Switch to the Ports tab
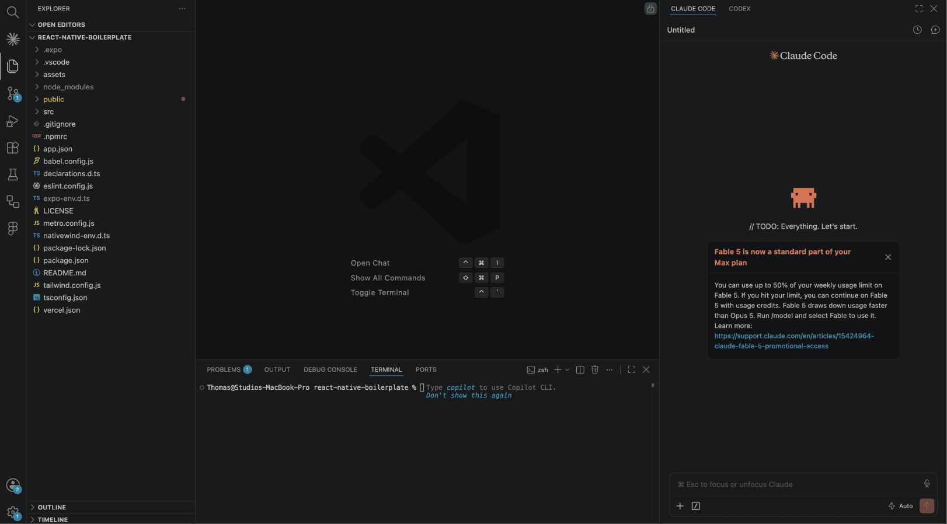 pyautogui.click(x=426, y=370)
